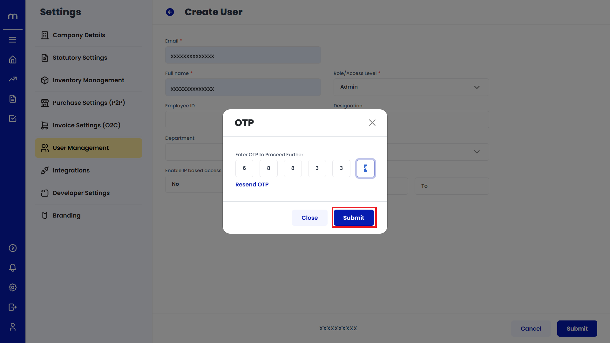Viewport: 610px width, 343px height.
Task: Open the settings gear icon
Action: [13, 287]
